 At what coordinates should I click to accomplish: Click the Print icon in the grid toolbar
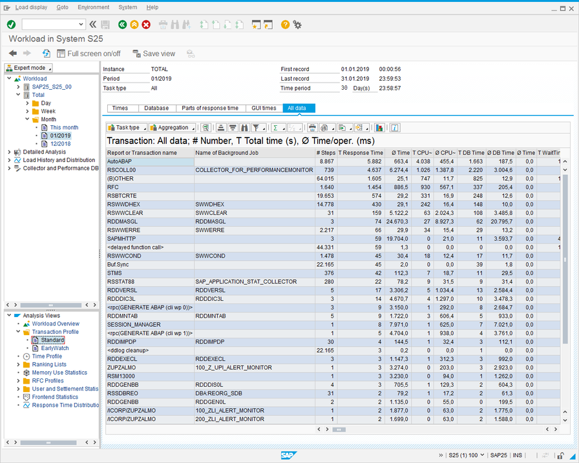(312, 127)
